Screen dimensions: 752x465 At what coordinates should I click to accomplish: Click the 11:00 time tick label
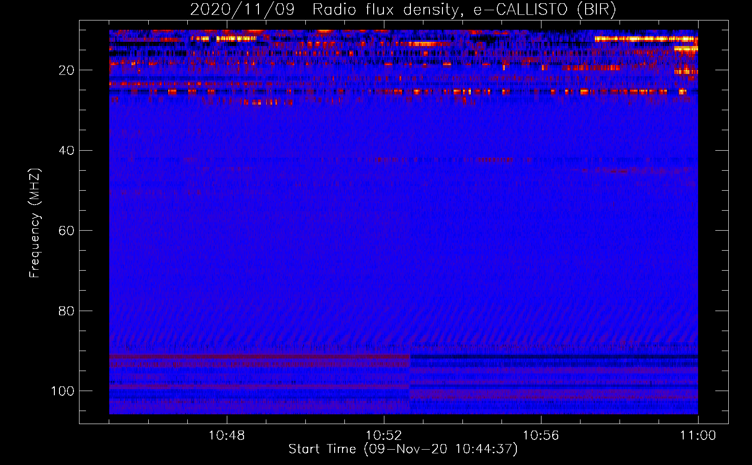click(x=698, y=436)
